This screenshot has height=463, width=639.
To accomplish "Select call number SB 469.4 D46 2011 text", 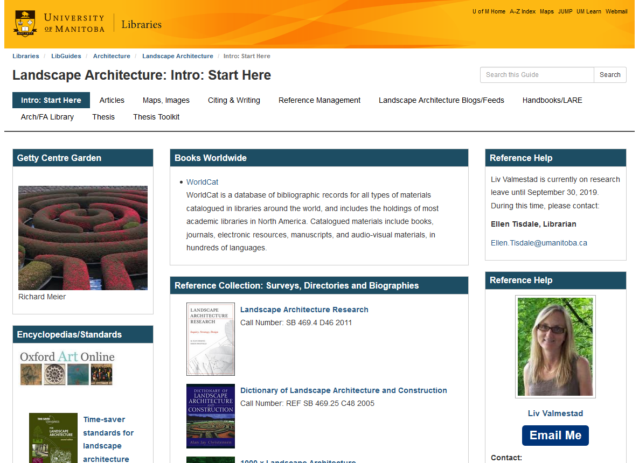I will click(318, 322).
